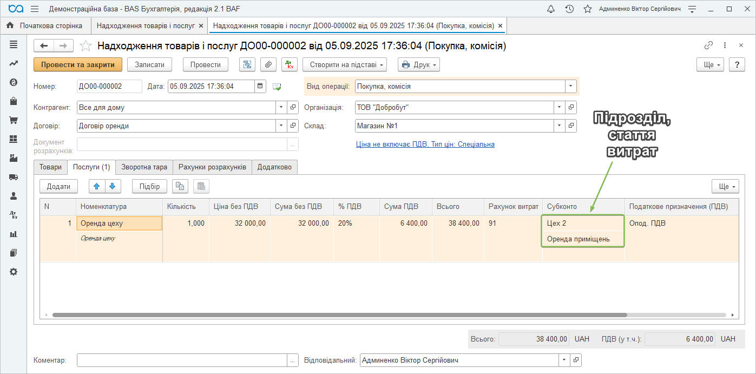Screen dimensions: 756x374
Task: Move row down with blue arrow
Action: (x=112, y=186)
